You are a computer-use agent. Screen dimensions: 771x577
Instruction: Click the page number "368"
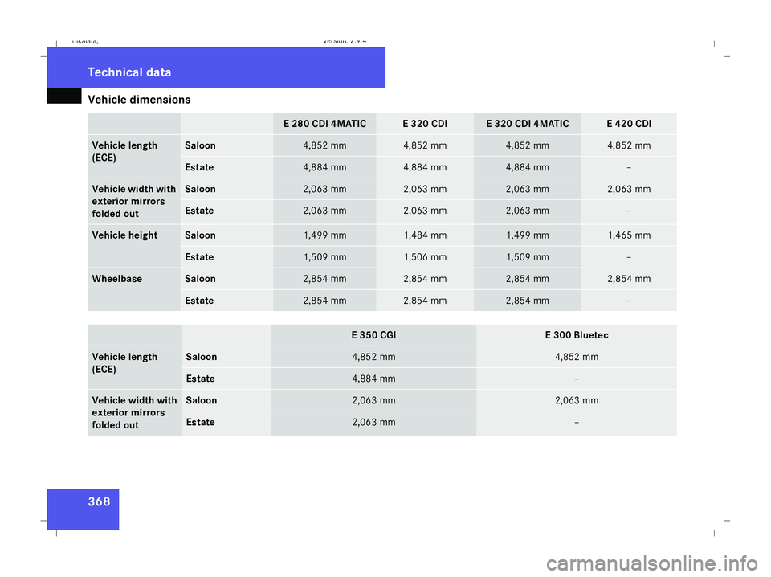pos(99,501)
